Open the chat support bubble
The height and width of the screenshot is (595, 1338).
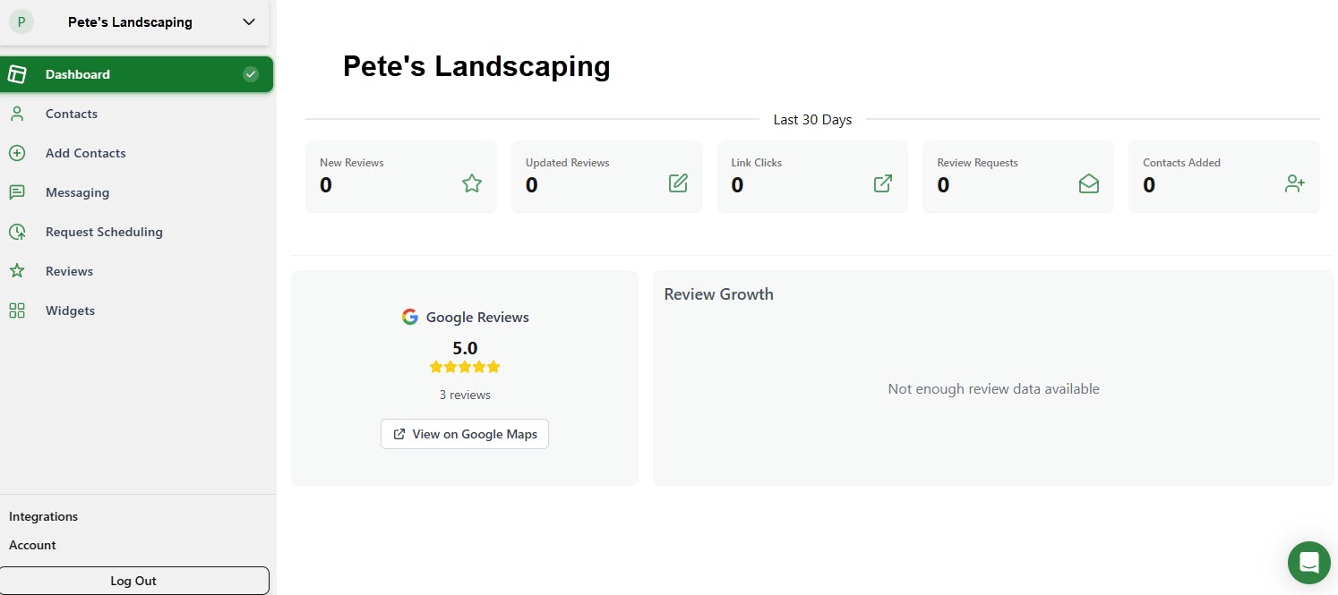point(1308,563)
